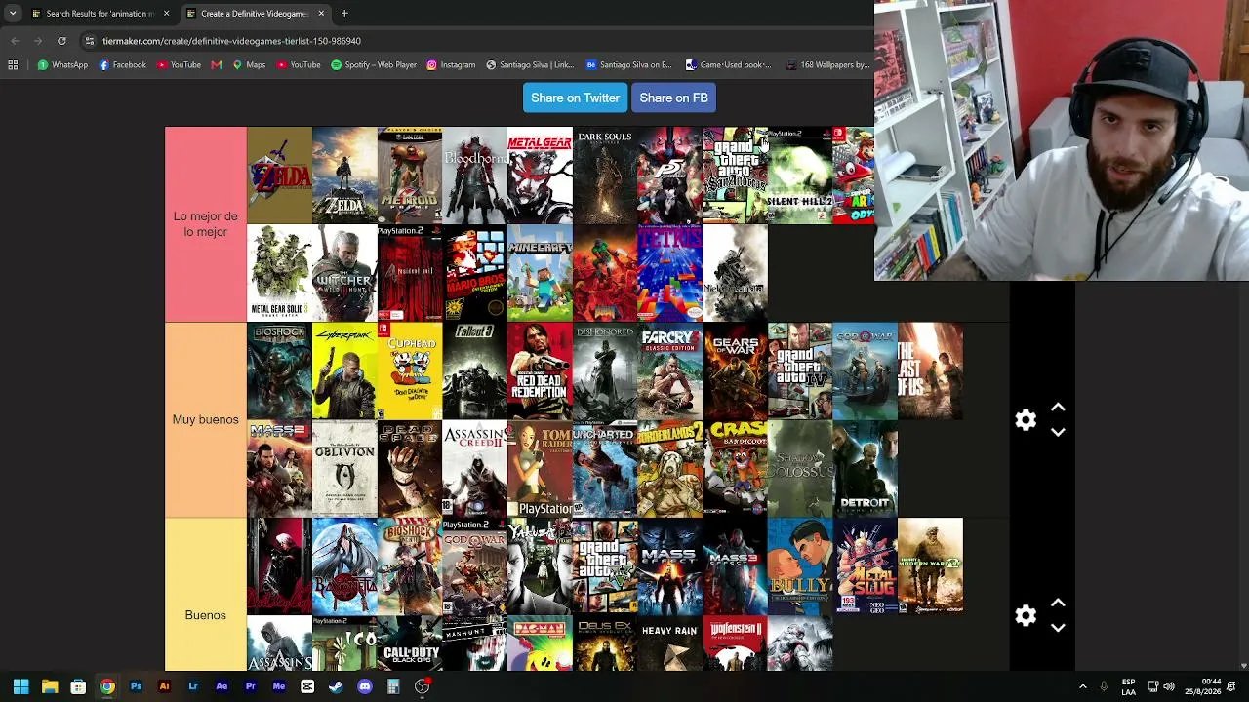Open the Gmail bookmark icon

click(217, 65)
